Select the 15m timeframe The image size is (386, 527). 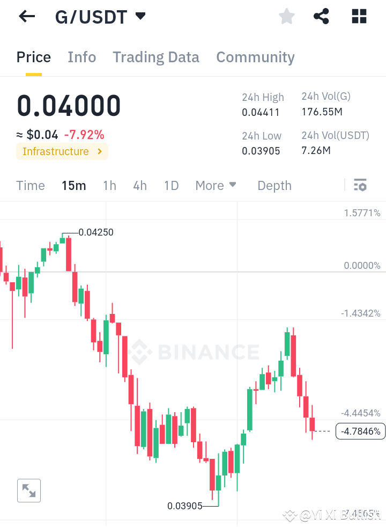coord(73,185)
